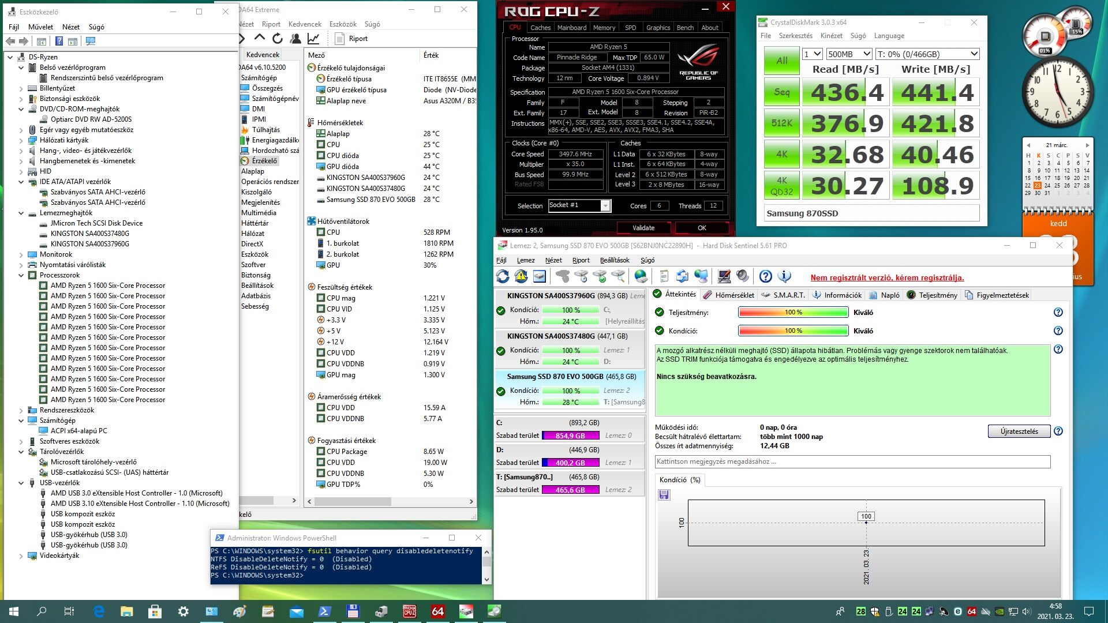Click the speaker icon in Hard Disk Sentinel toolbar
1108x623 pixels.
coord(742,277)
